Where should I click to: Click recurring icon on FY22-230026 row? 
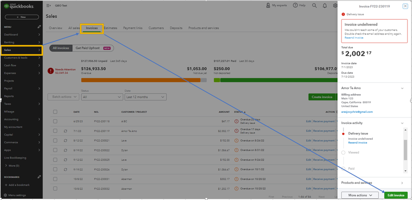pos(66,169)
